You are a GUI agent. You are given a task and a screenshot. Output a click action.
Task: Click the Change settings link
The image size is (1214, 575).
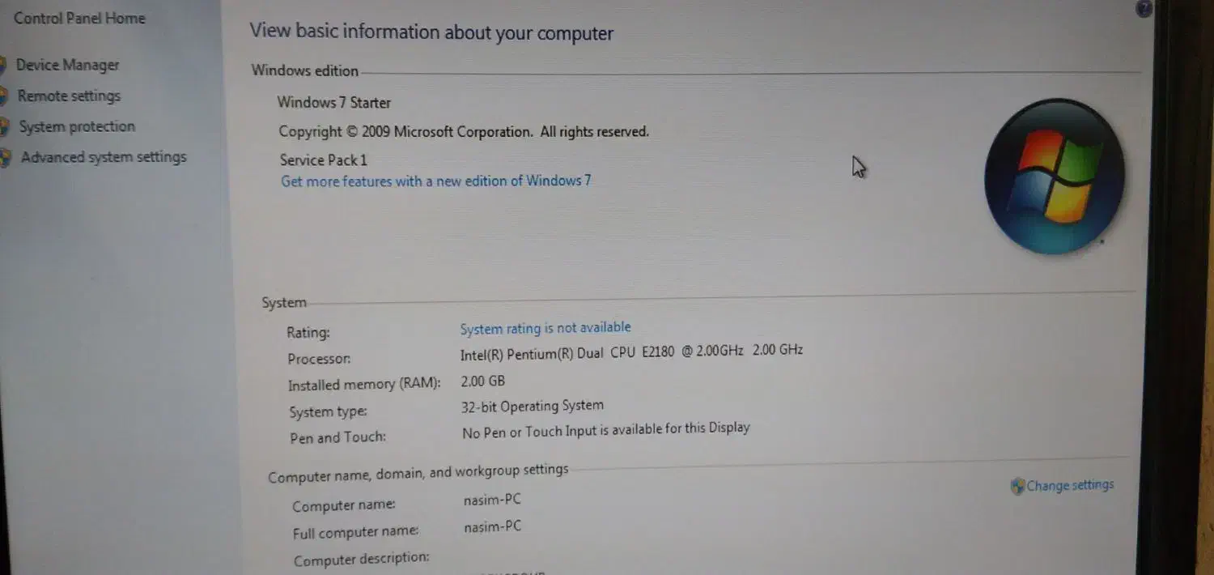(1070, 485)
